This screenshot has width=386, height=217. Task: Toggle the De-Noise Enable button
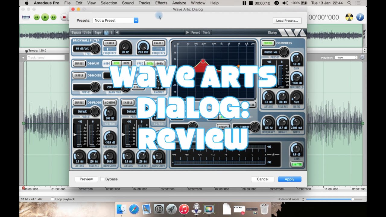[x=79, y=75]
